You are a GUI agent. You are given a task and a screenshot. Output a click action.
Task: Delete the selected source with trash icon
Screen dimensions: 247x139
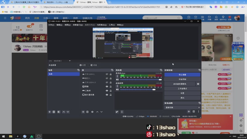click(87, 112)
